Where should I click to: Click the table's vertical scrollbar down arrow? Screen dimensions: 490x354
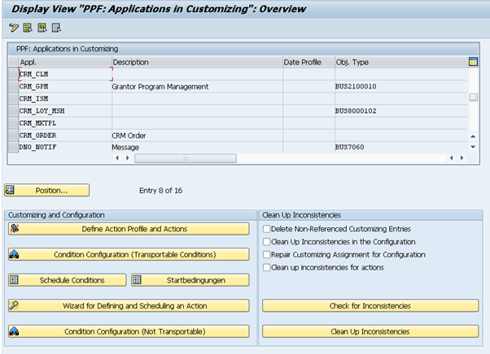(x=474, y=147)
